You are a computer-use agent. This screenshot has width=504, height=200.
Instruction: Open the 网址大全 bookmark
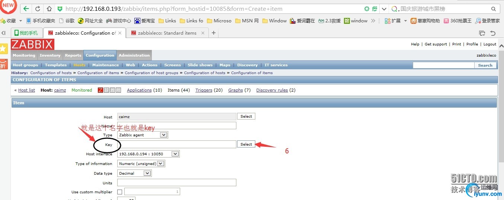(x=90, y=21)
